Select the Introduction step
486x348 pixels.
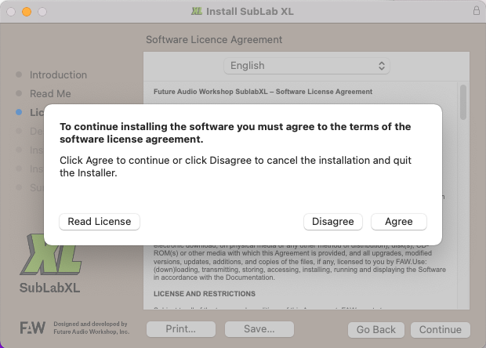(58, 75)
